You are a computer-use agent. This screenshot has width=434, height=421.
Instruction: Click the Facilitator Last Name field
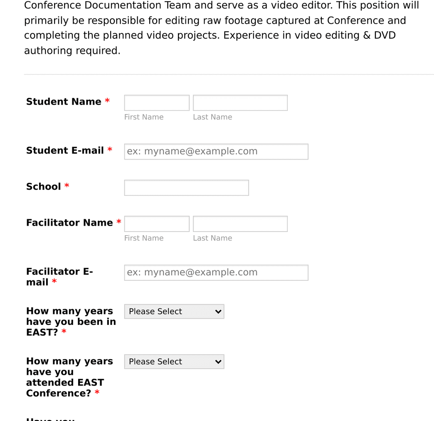[x=240, y=224]
